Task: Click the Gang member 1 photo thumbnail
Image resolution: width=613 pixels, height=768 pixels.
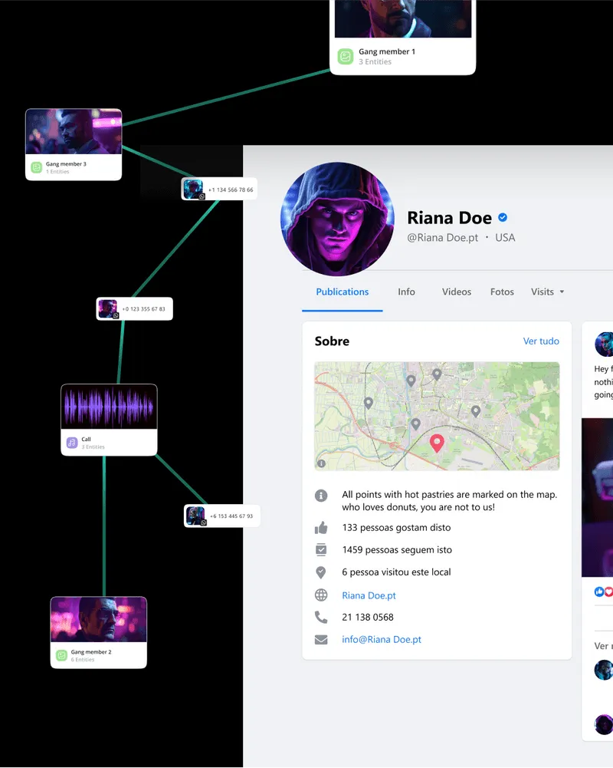Action: tap(403, 18)
